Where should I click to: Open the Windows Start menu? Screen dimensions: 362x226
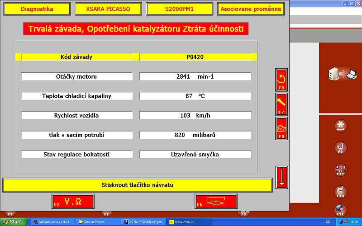click(x=14, y=222)
